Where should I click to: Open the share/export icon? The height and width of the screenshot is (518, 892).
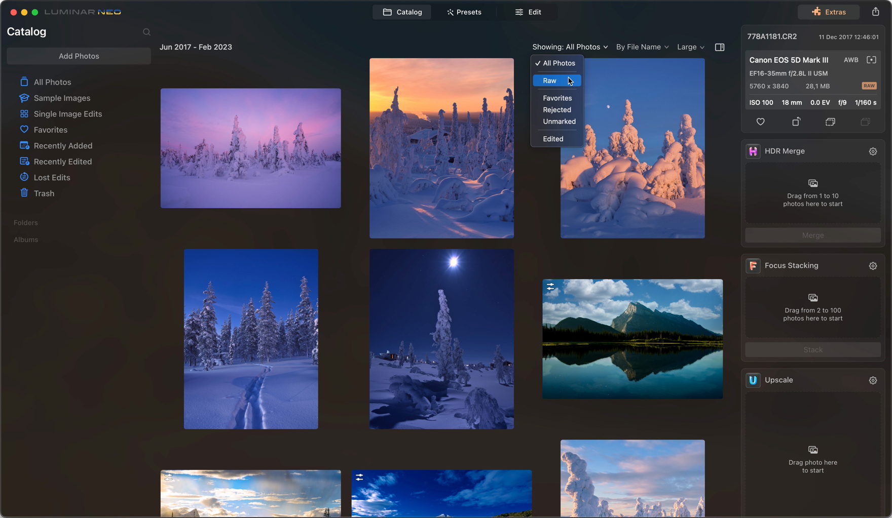(875, 12)
